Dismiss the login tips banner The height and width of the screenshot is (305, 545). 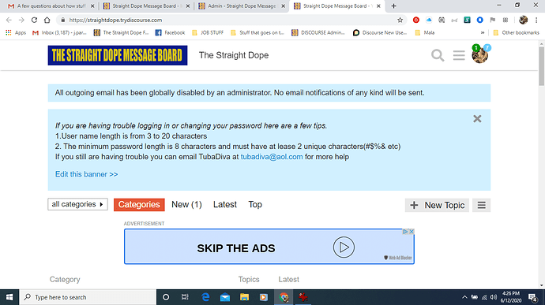[x=477, y=119]
